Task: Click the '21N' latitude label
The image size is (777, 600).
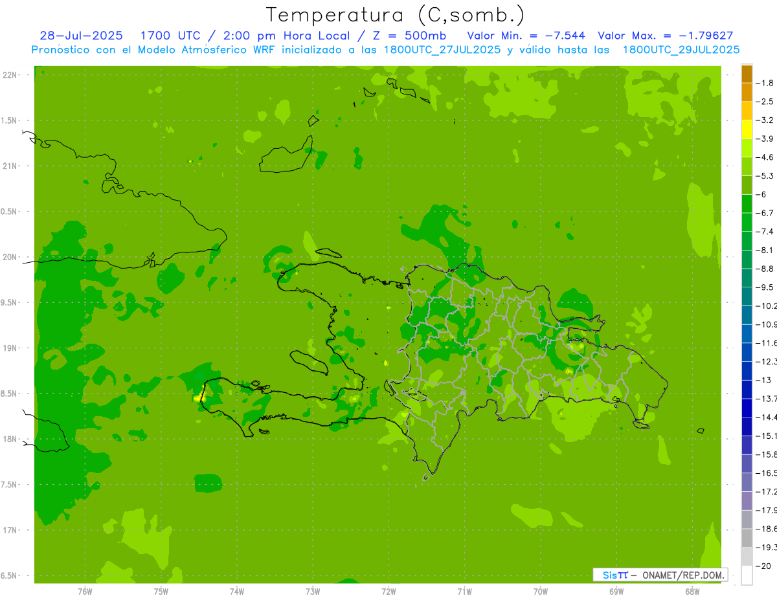Action: pos(10,166)
